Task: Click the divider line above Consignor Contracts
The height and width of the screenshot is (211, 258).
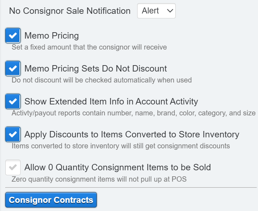Action: pos(131,187)
